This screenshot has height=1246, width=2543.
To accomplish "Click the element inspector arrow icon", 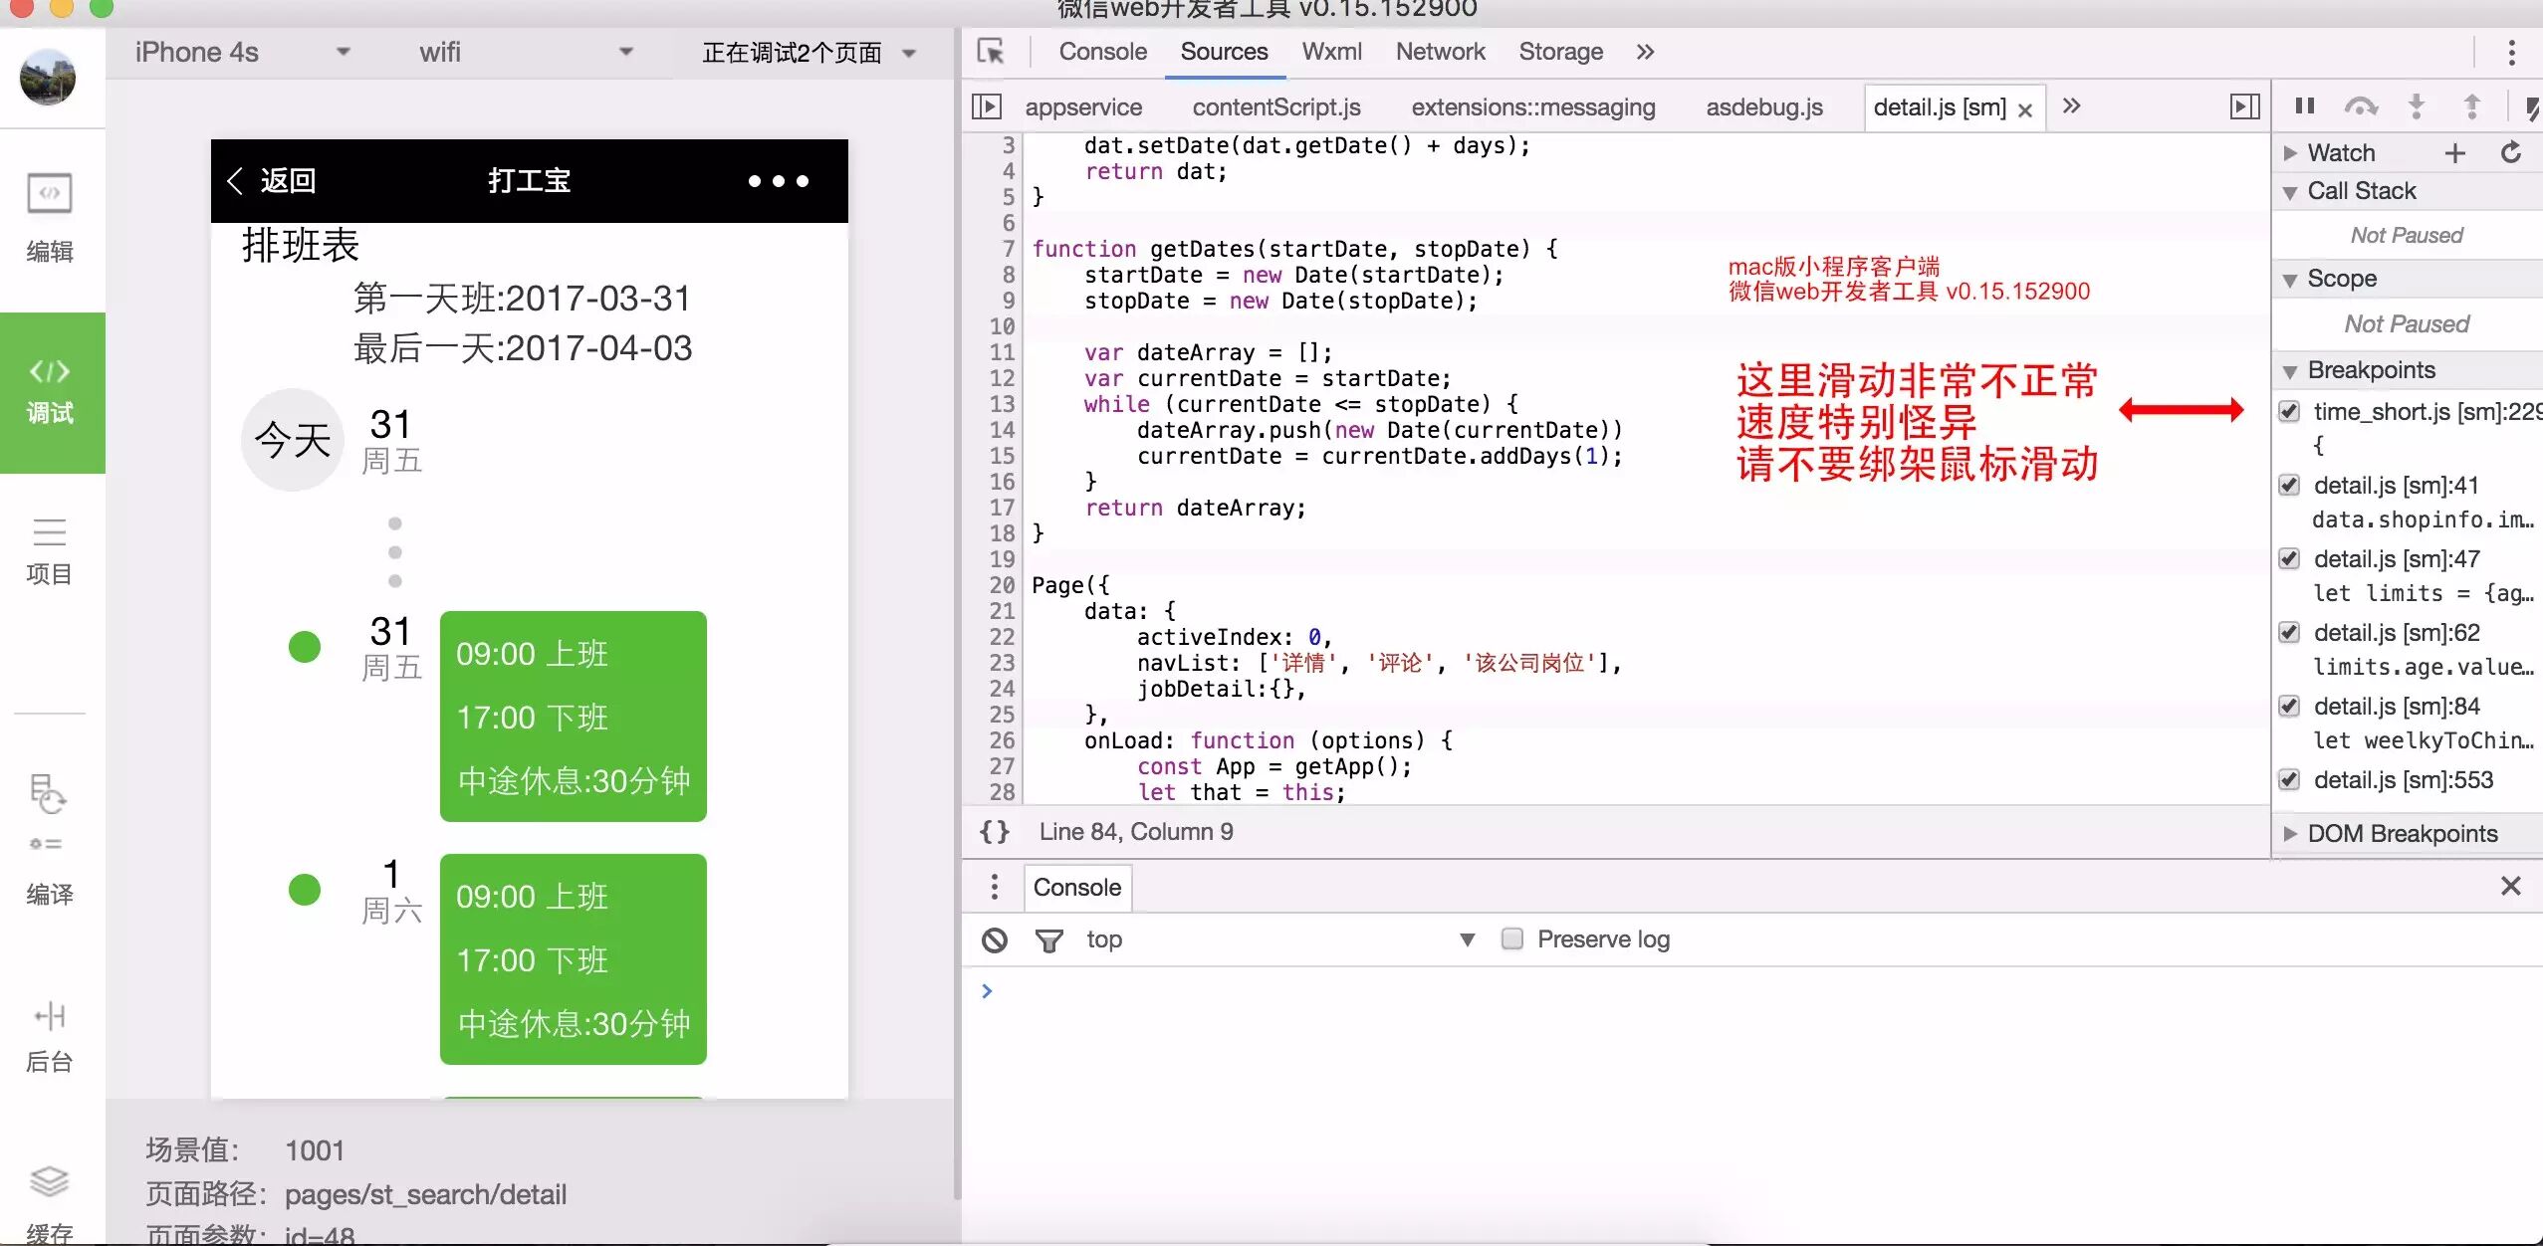I will (x=991, y=52).
